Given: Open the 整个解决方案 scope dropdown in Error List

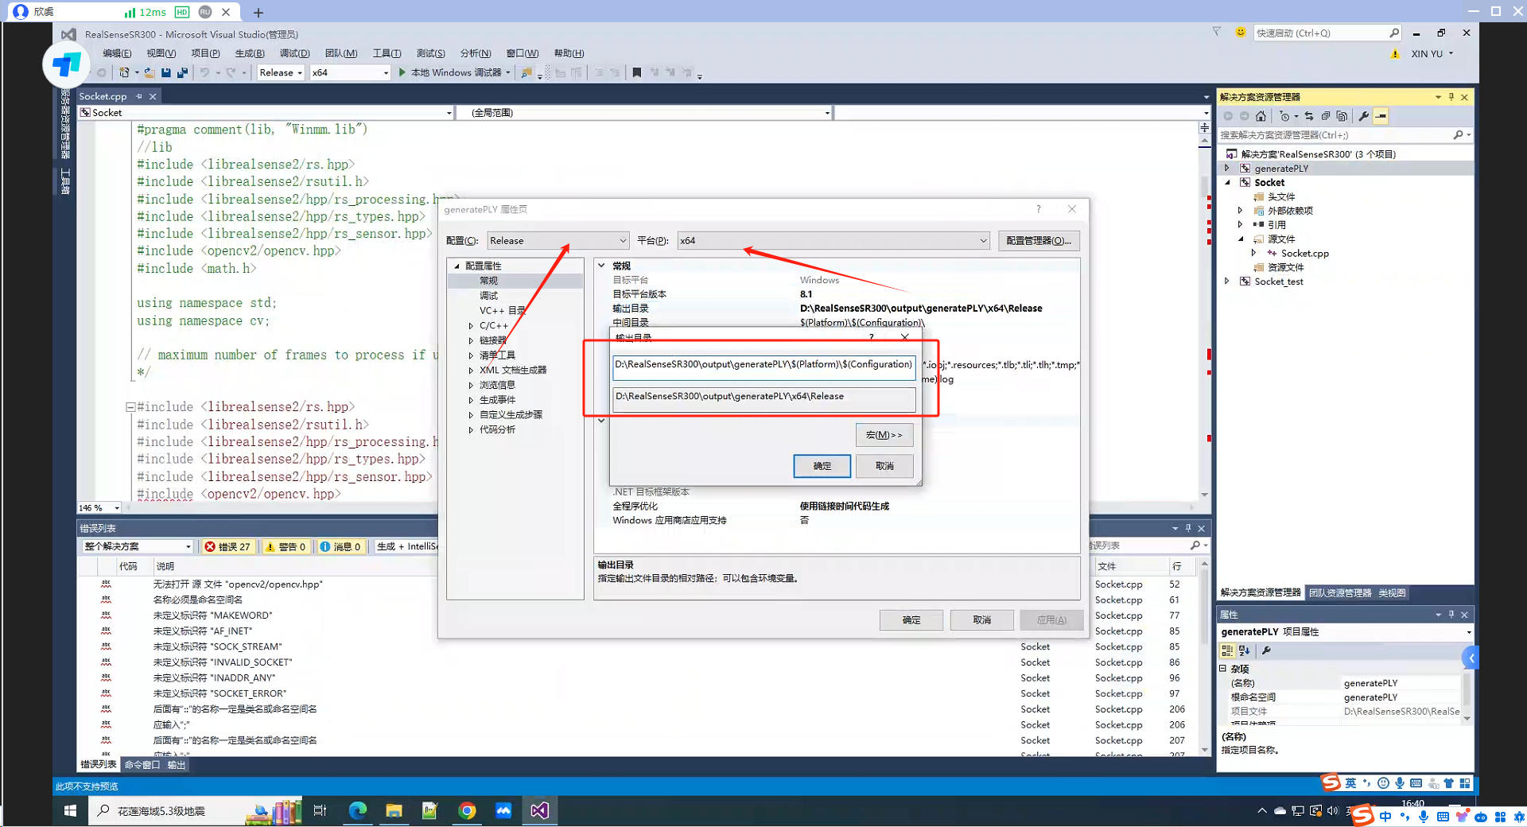Looking at the screenshot, I should coord(137,546).
